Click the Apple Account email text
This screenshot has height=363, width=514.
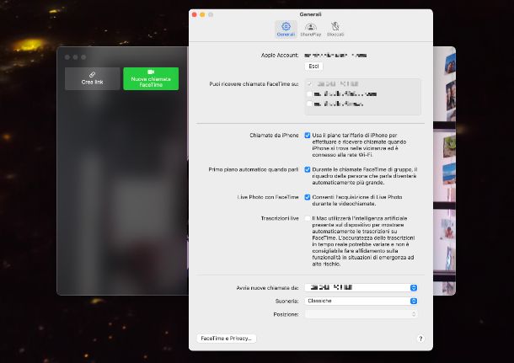click(x=335, y=56)
